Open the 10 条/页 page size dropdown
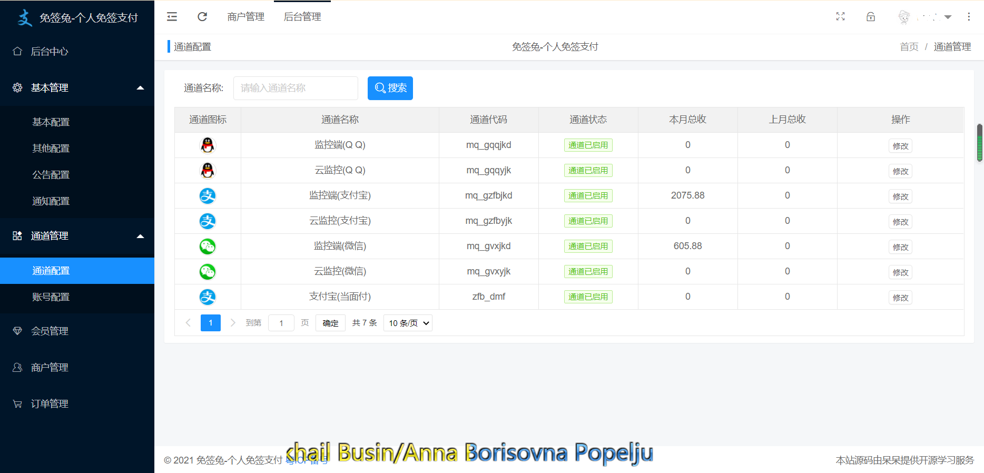Screen dimensions: 984x473 [x=408, y=323]
